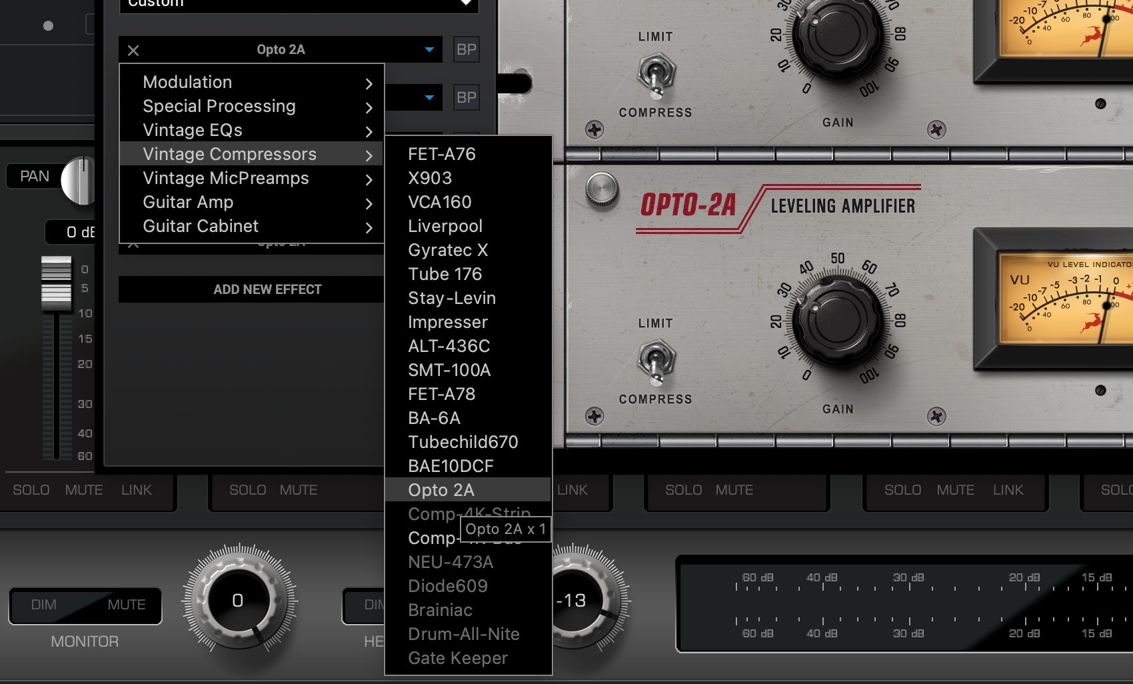Click the second slot's BP bypass button
Viewport: 1133px width, 684px height.
tap(467, 97)
